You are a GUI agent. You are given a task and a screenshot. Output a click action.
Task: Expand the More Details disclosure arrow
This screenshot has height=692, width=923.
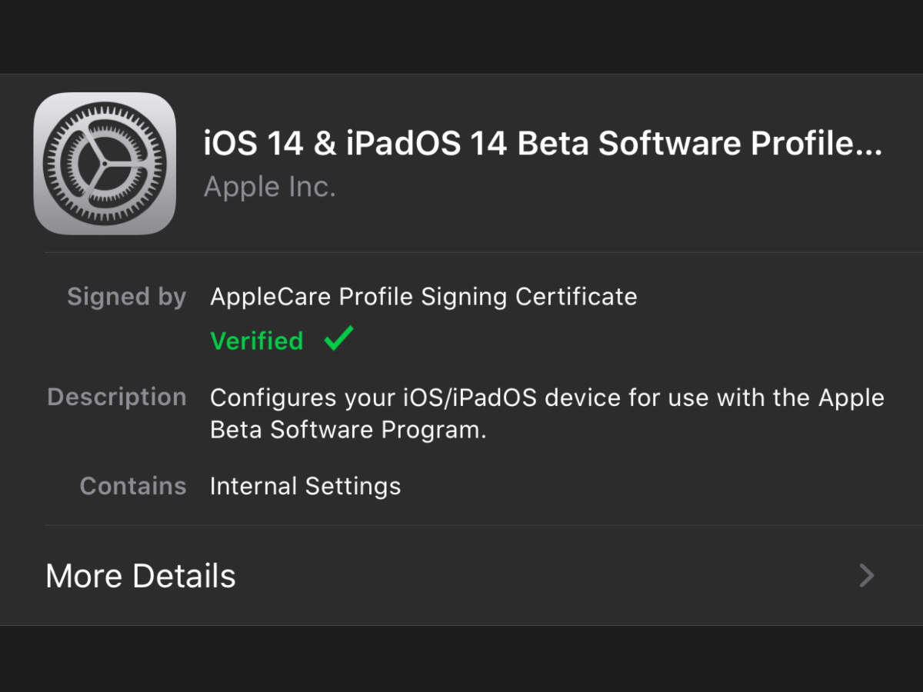pyautogui.click(x=866, y=576)
